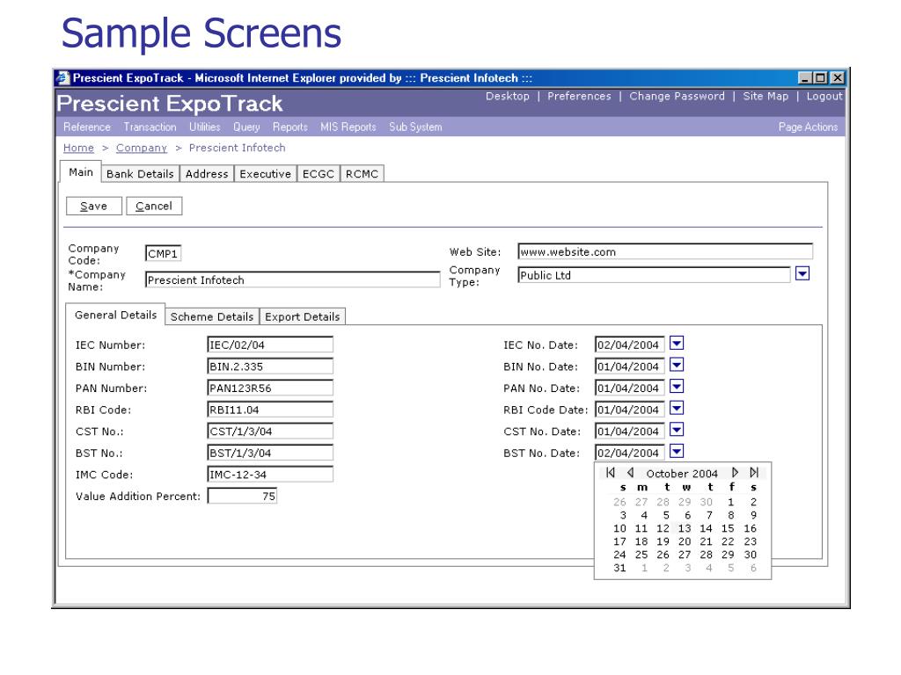Open the MIS Reports menu
The height and width of the screenshot is (675, 901).
(x=348, y=127)
